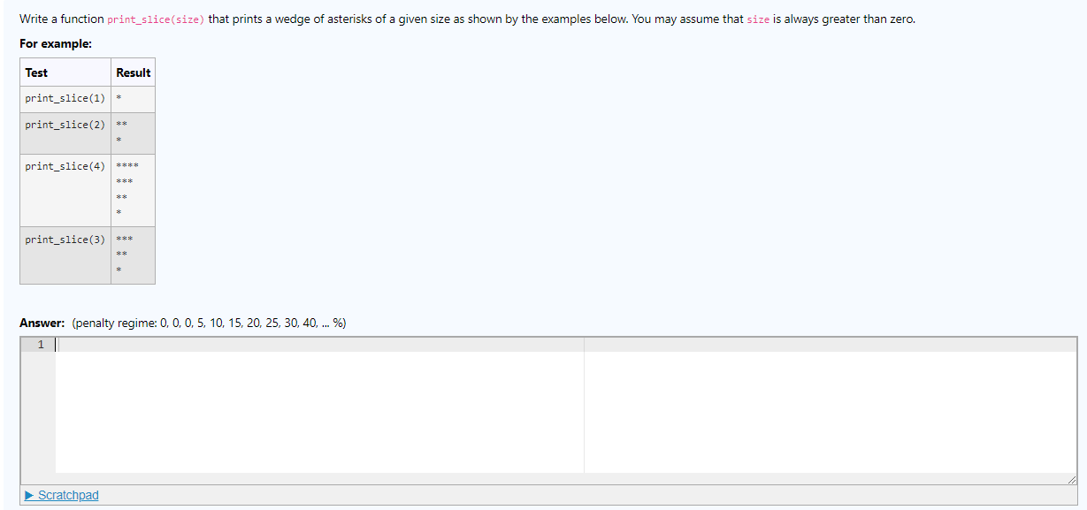Click the single asterisk result for print_slice(1)
This screenshot has width=1087, height=510.
(x=119, y=98)
